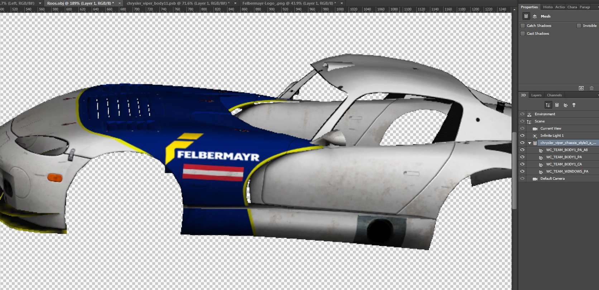Screen dimensions: 599x290
Task: Select the Properties panel tab
Action: (x=529, y=7)
